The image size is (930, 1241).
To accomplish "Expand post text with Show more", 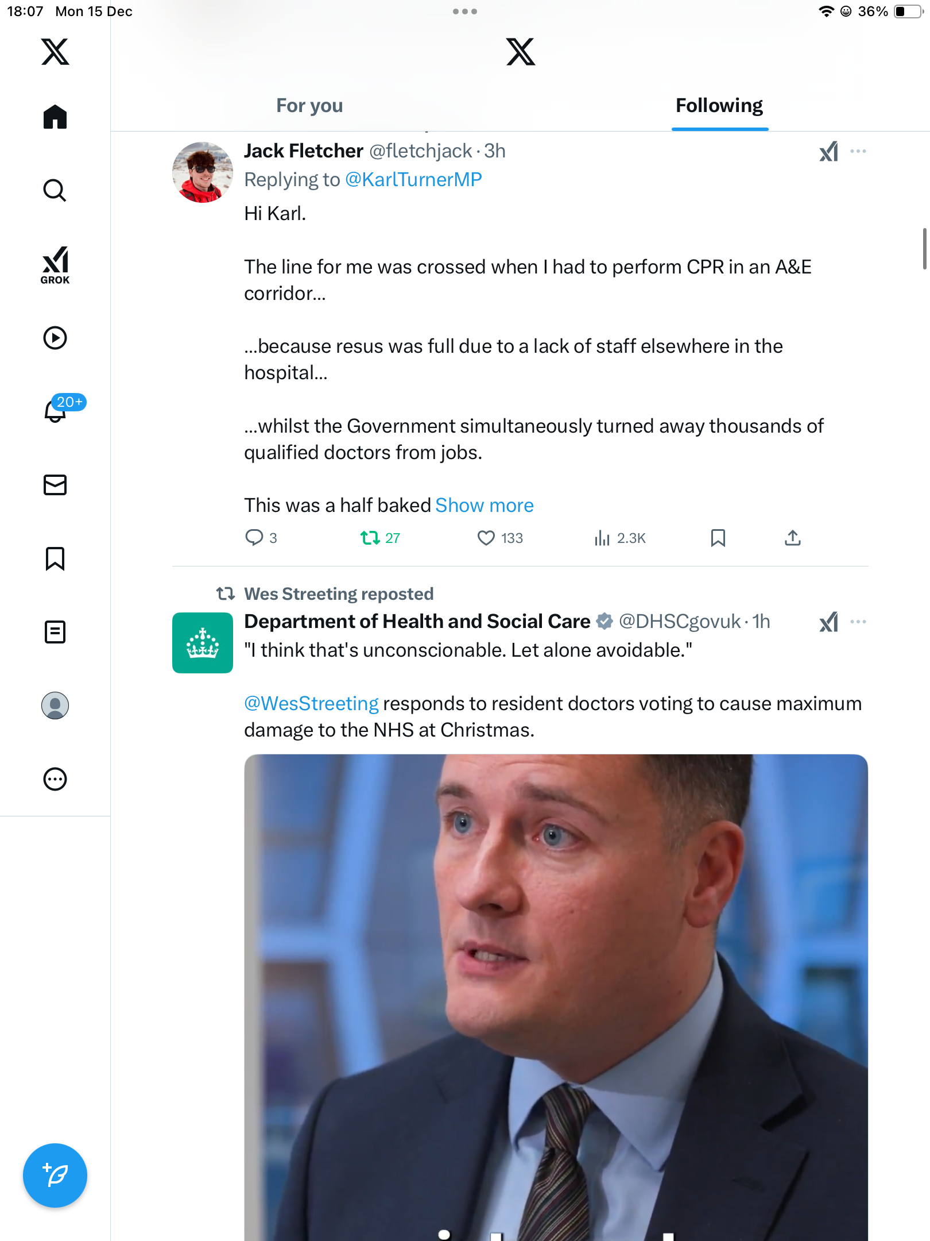I will (485, 506).
